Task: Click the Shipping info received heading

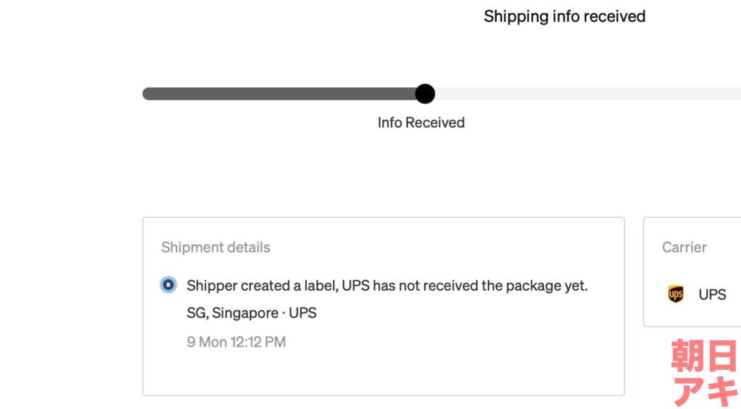Action: click(564, 17)
